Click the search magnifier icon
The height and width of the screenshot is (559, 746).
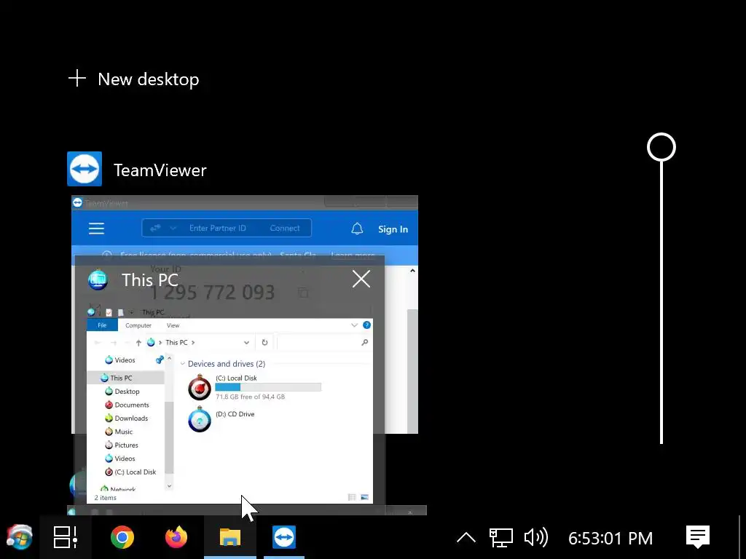click(364, 342)
